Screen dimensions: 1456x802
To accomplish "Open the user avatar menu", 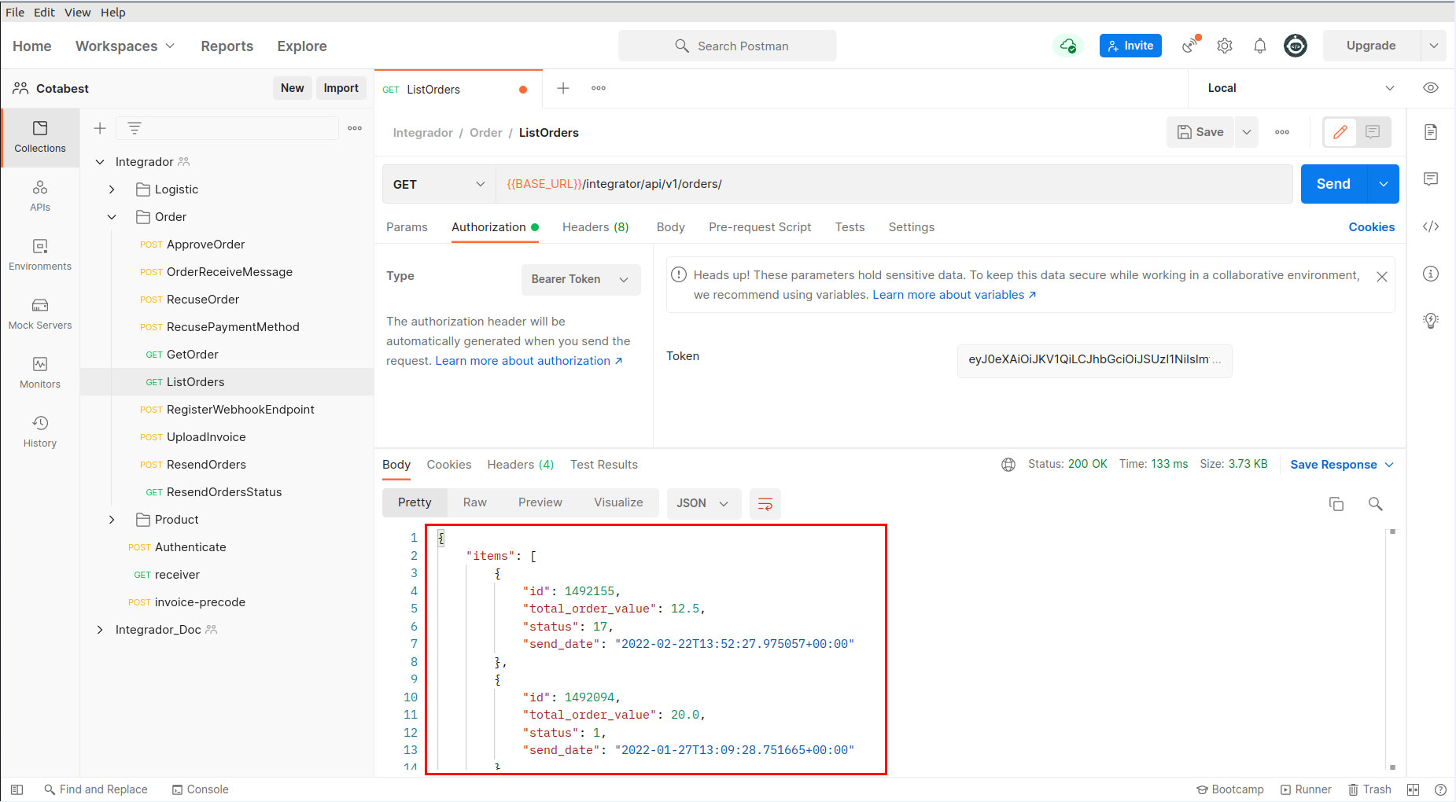I will (x=1296, y=46).
